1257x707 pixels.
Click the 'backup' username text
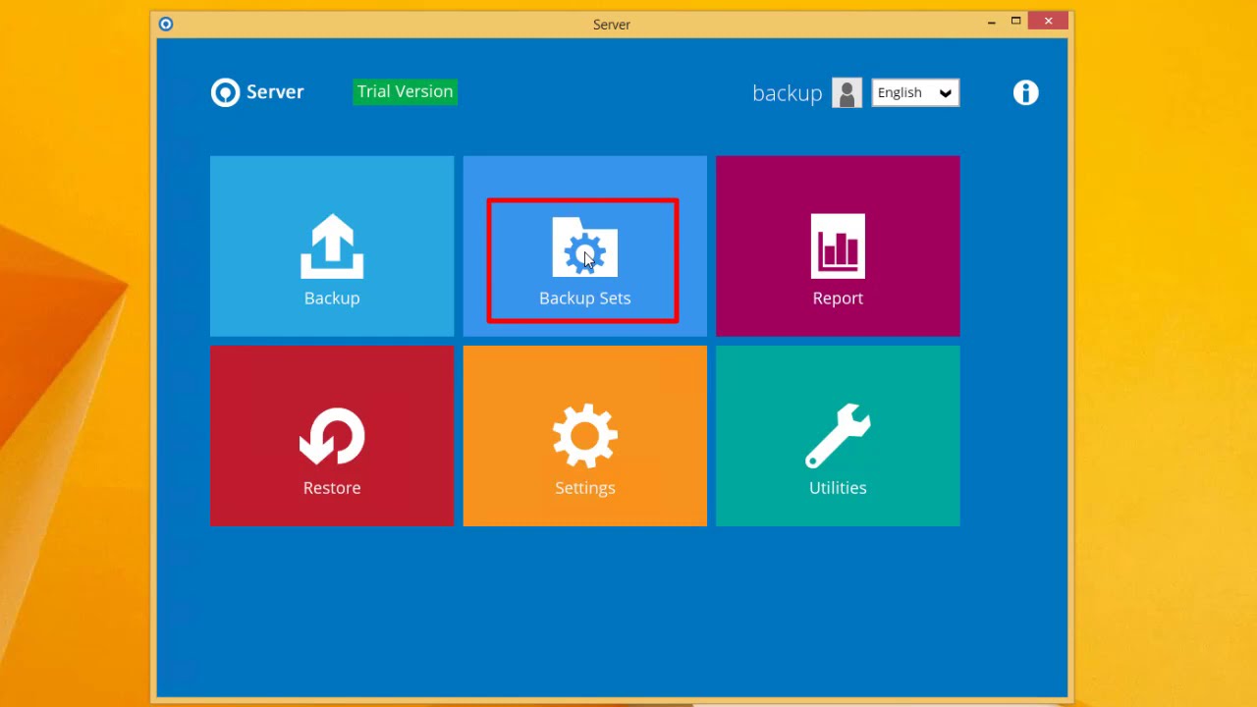coord(787,93)
